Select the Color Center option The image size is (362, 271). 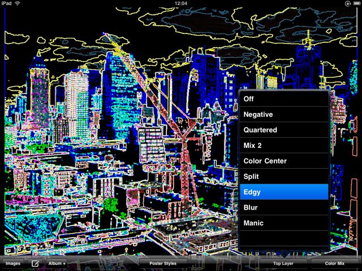(284, 161)
